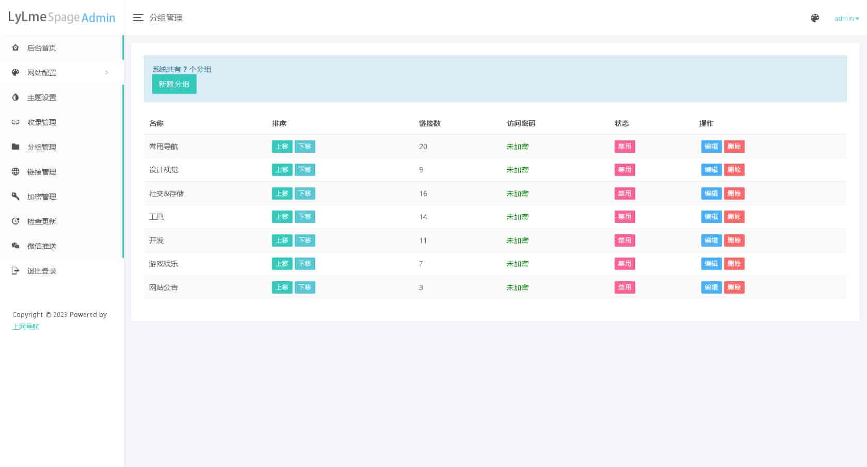Click the hamburger menu toggle icon
This screenshot has height=467, width=867.
pos(138,18)
